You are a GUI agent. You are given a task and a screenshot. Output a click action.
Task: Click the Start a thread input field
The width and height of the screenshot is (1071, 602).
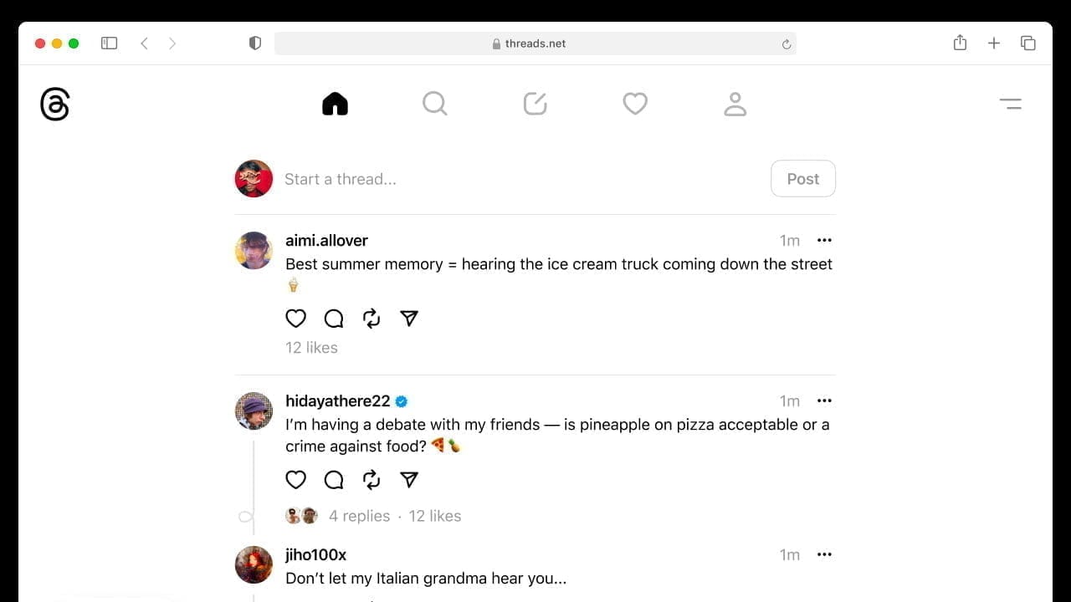point(418,178)
